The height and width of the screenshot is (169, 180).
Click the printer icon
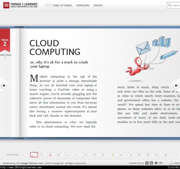pos(172,163)
